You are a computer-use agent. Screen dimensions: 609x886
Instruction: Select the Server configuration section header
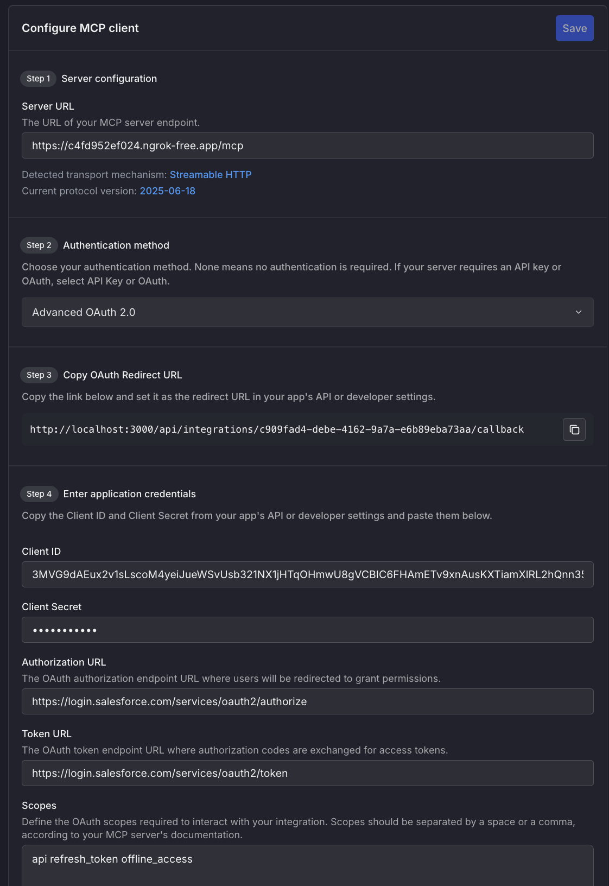(x=109, y=78)
